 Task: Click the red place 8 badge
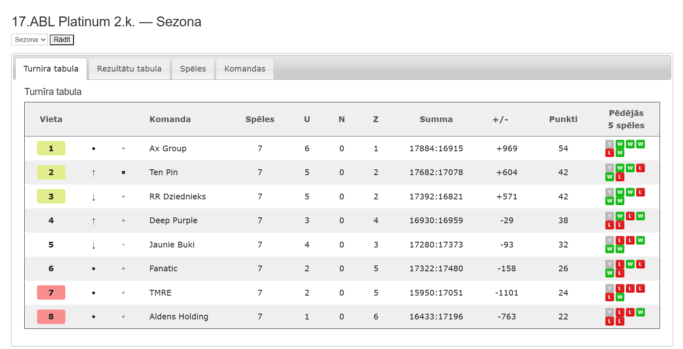[x=51, y=317]
